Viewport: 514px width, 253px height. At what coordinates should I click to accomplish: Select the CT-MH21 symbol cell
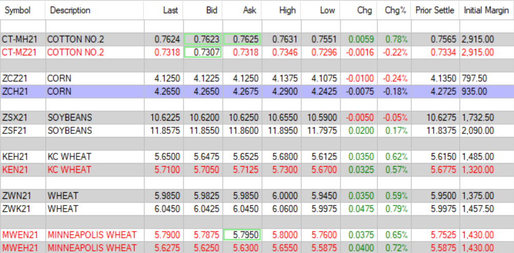point(23,39)
